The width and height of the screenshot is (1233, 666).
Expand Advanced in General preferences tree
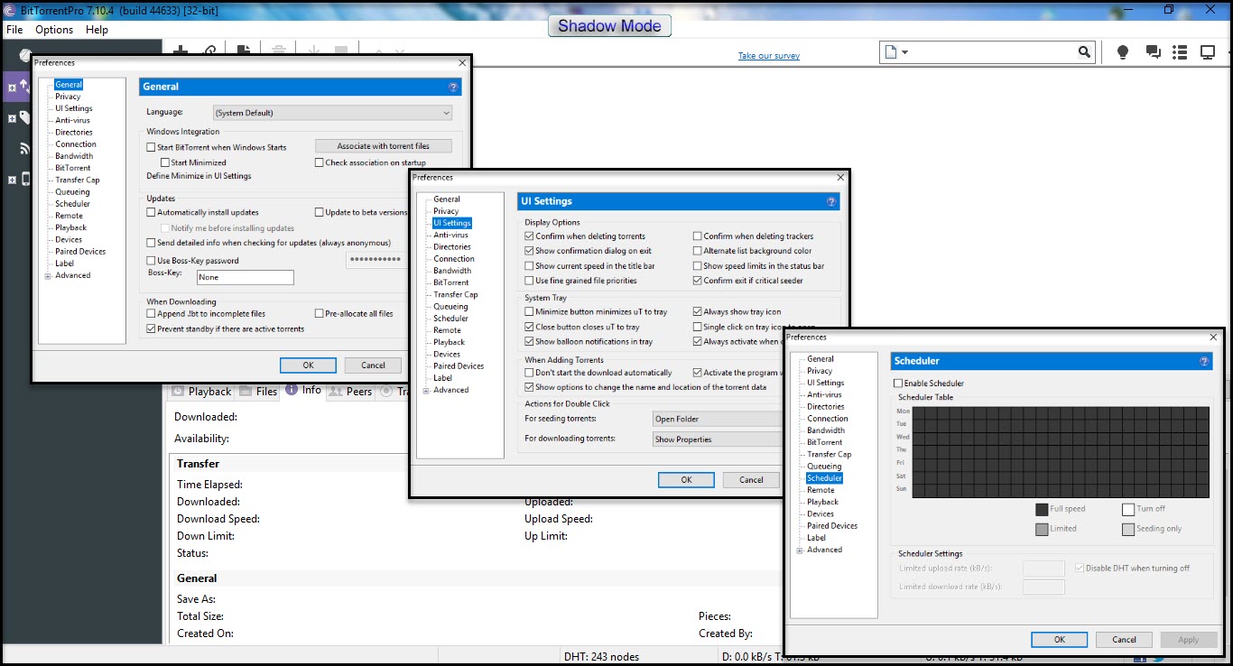(48, 275)
